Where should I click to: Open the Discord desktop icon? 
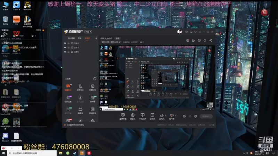pyautogui.click(x=5, y=137)
